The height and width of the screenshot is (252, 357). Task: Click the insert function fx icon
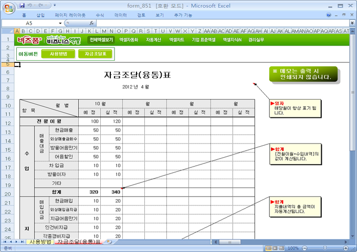click(91, 23)
